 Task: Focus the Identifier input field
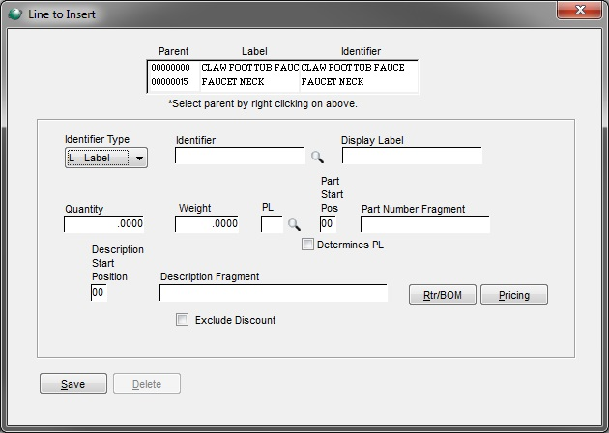(x=240, y=156)
